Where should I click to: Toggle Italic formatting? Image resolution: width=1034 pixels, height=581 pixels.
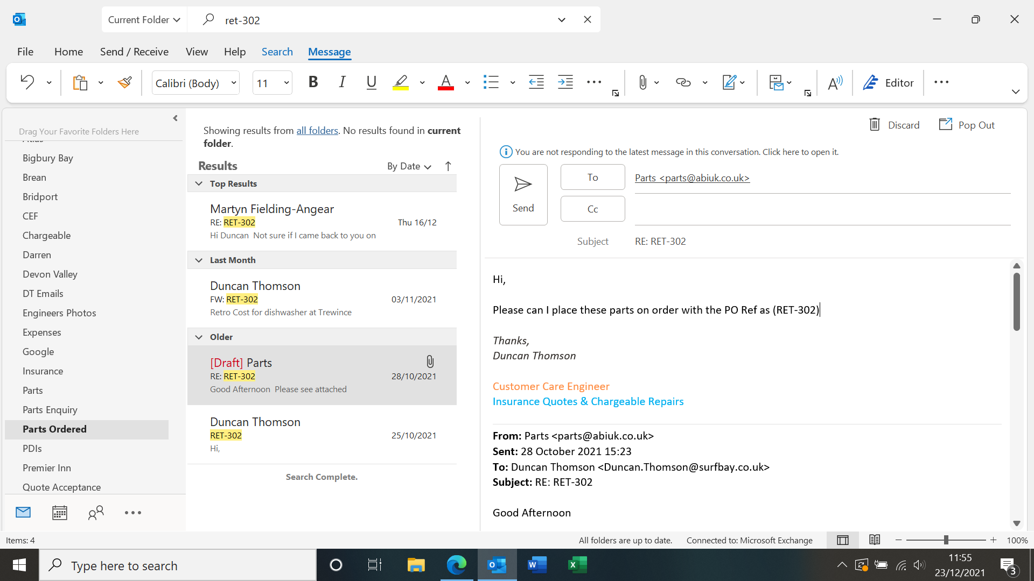click(x=342, y=82)
